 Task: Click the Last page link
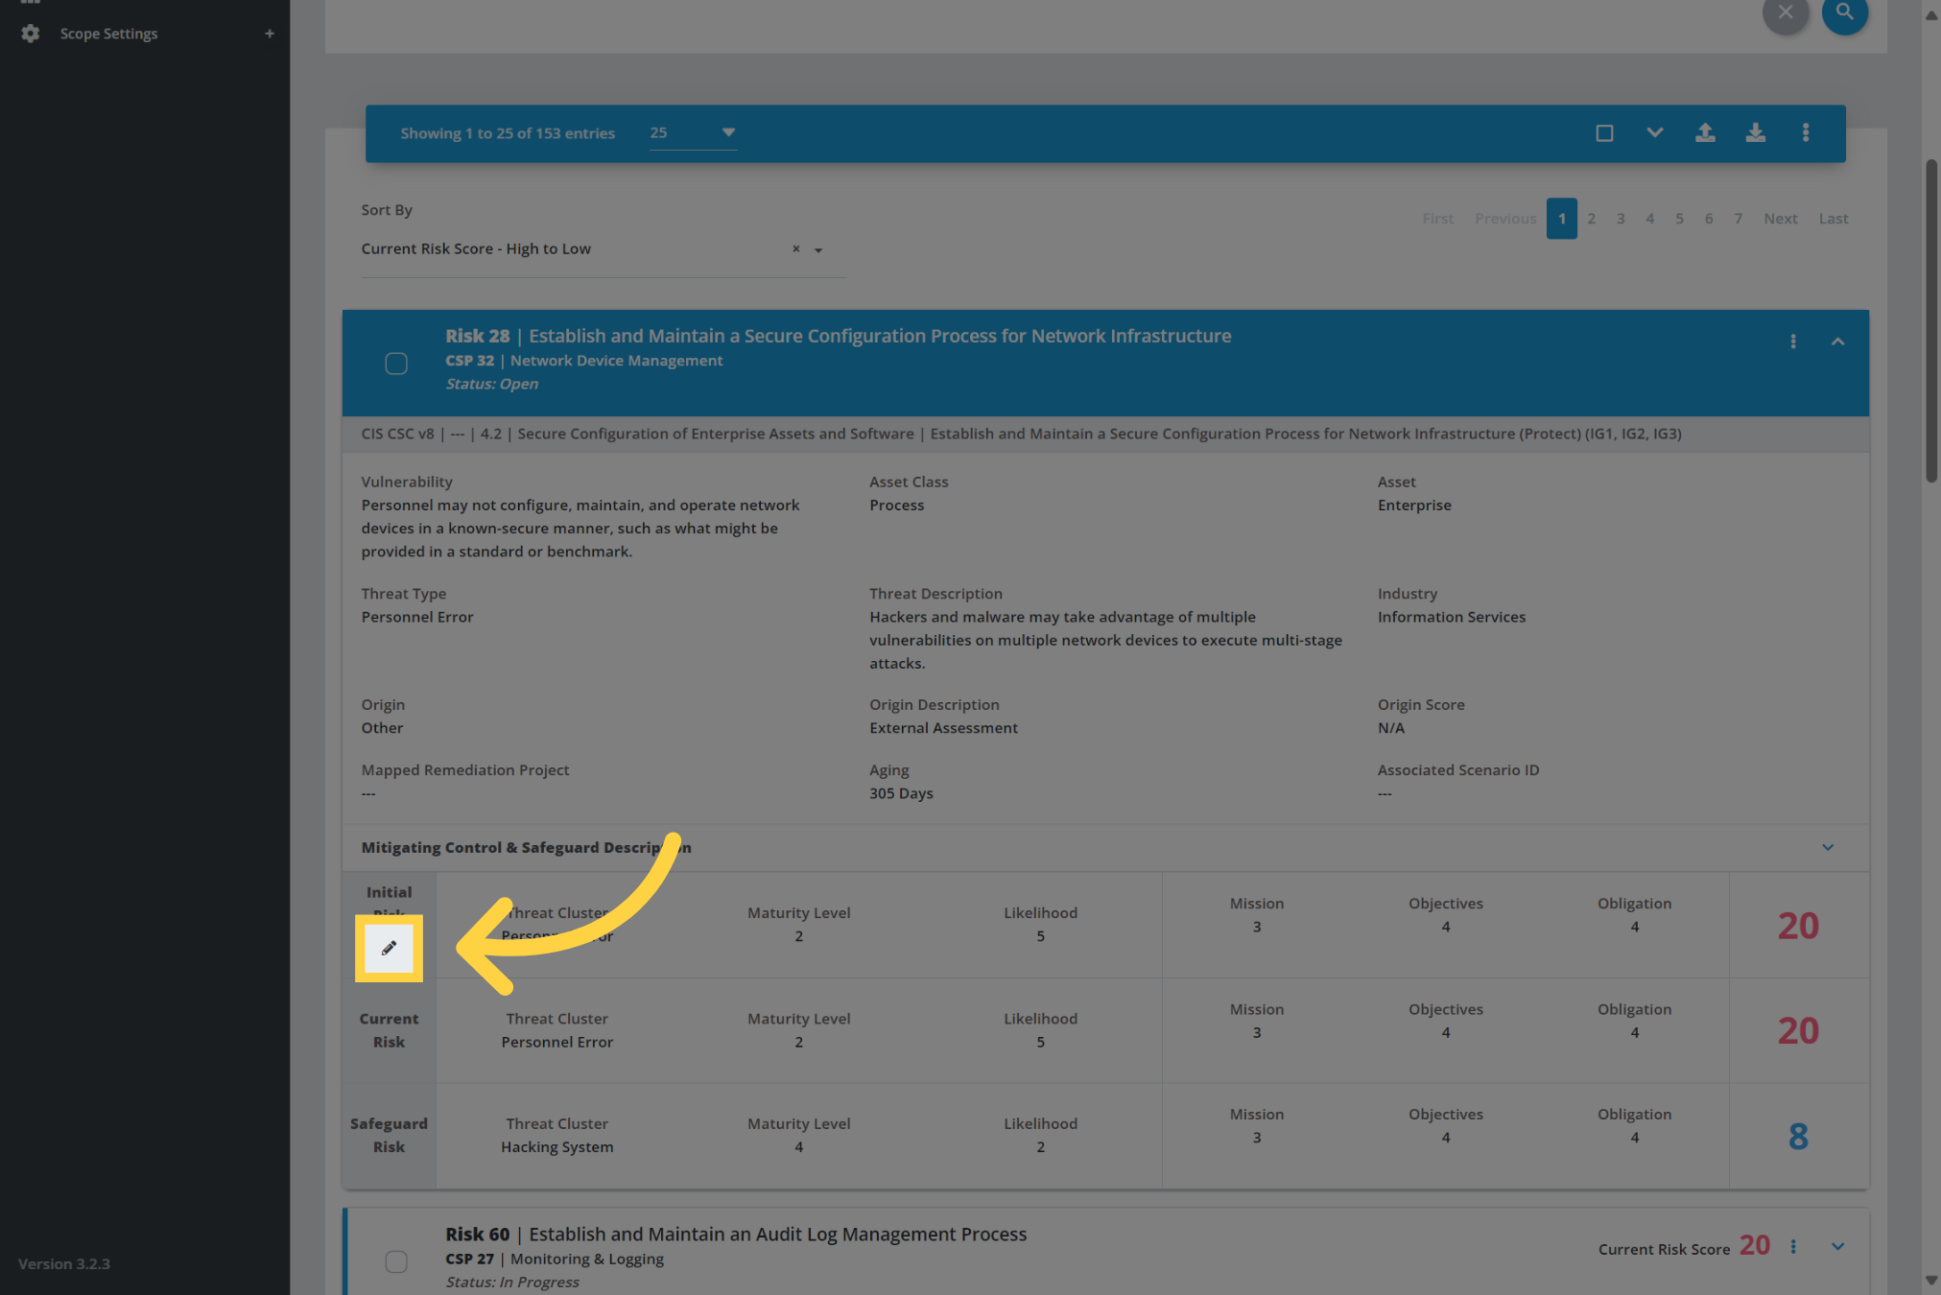tap(1833, 219)
